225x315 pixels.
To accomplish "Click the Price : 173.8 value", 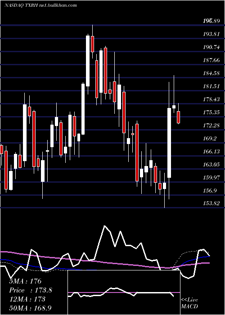I will pos(31,290).
